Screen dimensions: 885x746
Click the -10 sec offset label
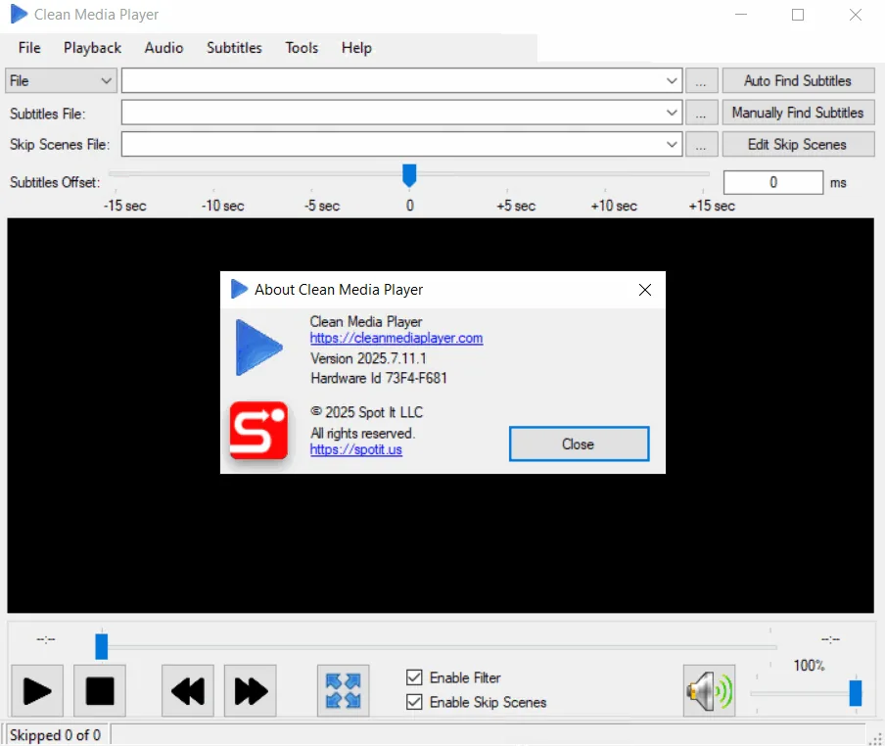[x=222, y=206]
